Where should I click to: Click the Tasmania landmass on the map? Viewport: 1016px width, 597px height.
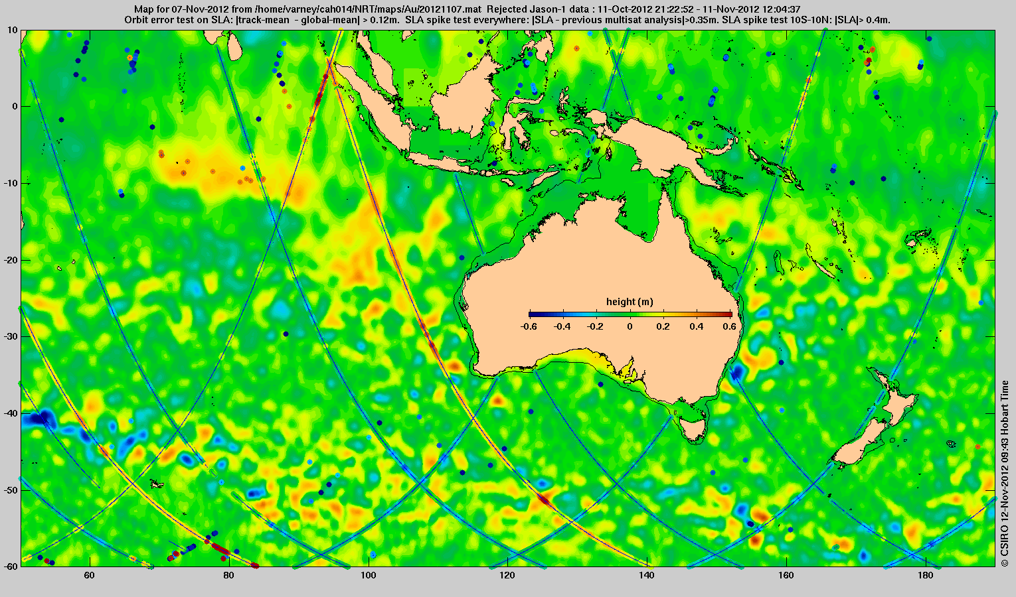click(693, 429)
